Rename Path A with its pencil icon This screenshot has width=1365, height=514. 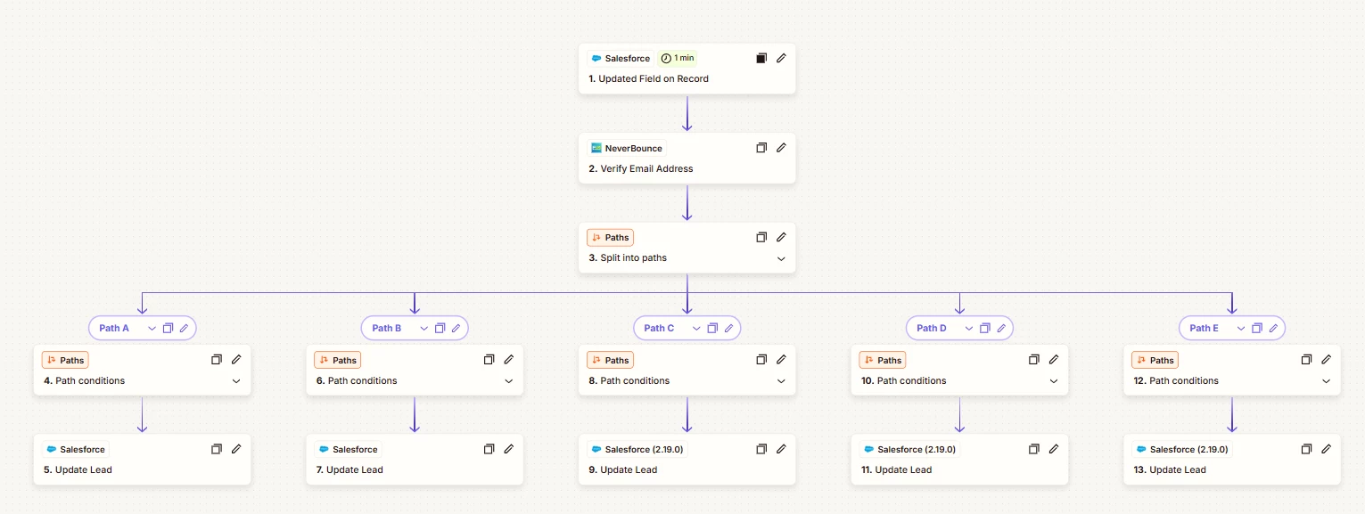(x=184, y=328)
